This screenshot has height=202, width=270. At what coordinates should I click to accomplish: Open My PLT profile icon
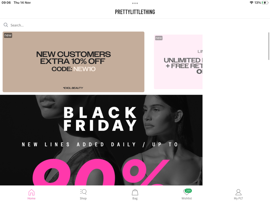coord(238,192)
